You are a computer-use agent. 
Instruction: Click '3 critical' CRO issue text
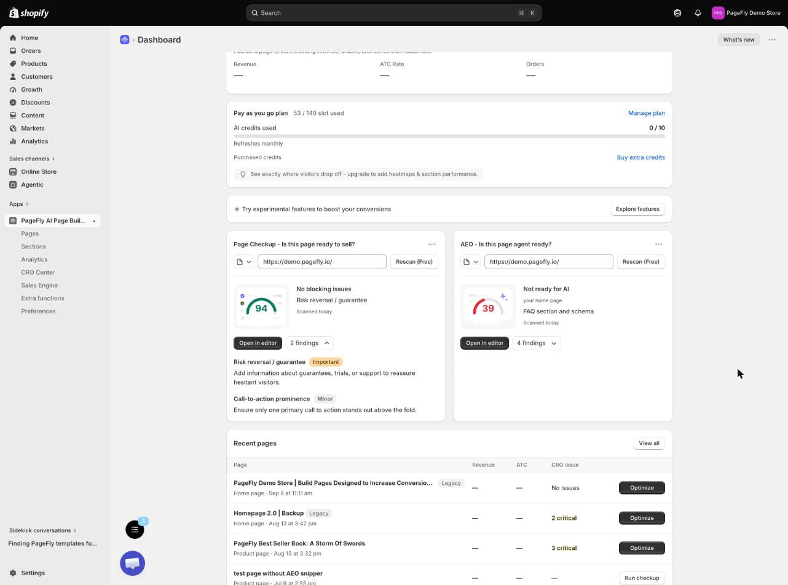click(564, 548)
